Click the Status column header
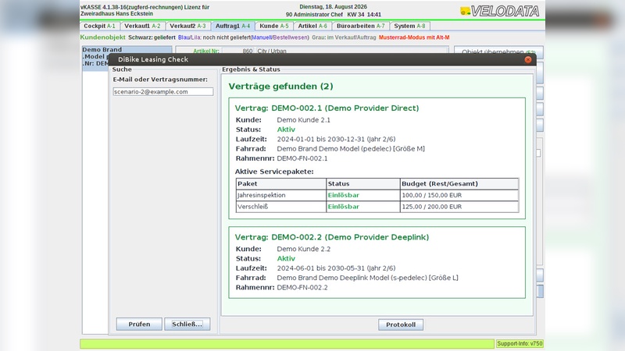 click(x=363, y=183)
